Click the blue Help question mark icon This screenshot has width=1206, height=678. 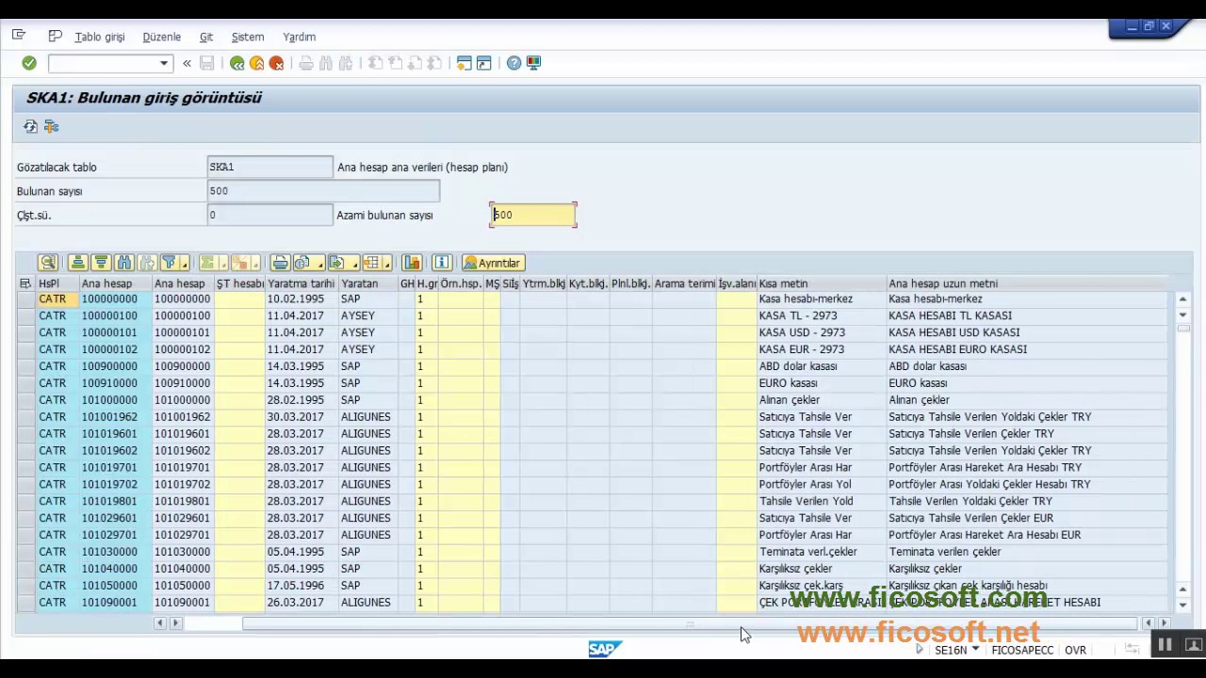point(513,63)
